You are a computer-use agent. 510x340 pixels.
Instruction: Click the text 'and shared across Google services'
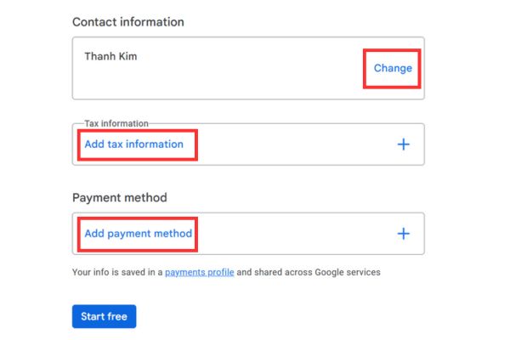pos(309,273)
